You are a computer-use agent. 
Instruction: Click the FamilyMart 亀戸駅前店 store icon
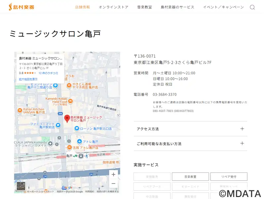point(58,125)
